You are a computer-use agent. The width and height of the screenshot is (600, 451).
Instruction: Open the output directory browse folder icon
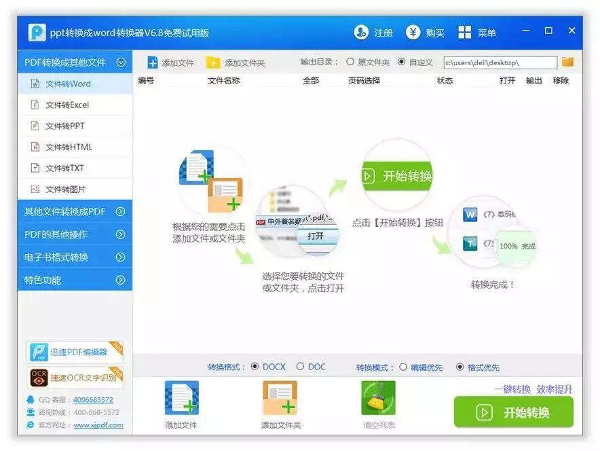point(567,62)
